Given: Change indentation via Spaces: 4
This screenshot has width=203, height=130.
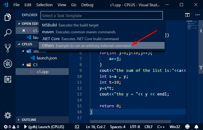Looking at the screenshot, I should tap(117, 127).
